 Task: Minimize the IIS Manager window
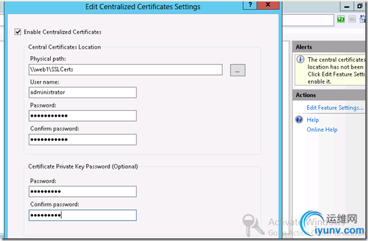click(347, 7)
